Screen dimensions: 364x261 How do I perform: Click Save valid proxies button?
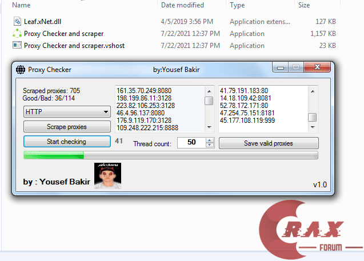269,143
